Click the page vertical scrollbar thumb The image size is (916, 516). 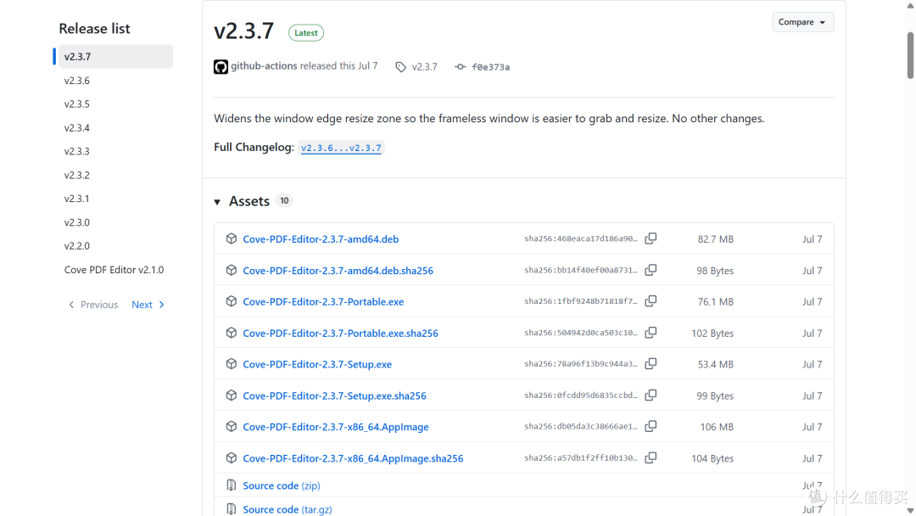[910, 55]
